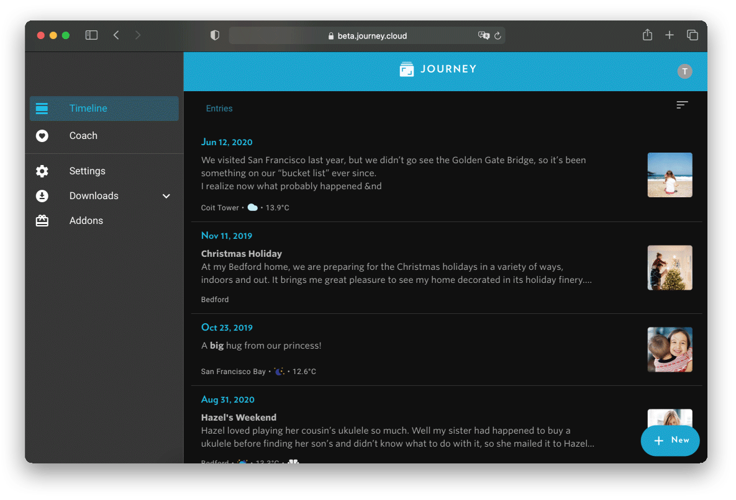Screen dimensions: 736x500
Task: Open the Downloads menu item
Action: (x=104, y=196)
